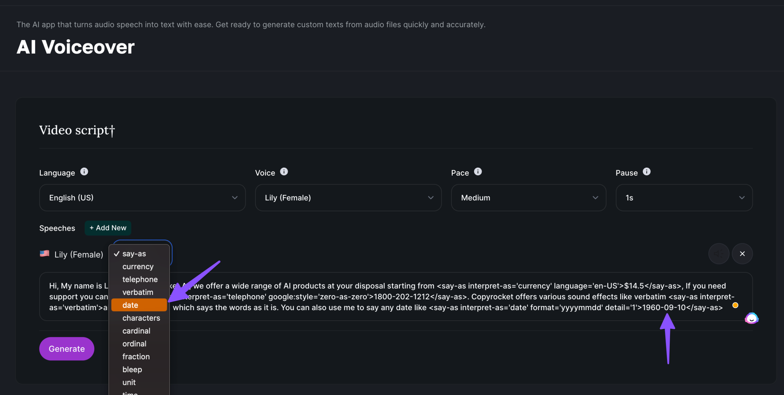The image size is (784, 395).
Task: Click the Pause info icon
Action: point(646,172)
